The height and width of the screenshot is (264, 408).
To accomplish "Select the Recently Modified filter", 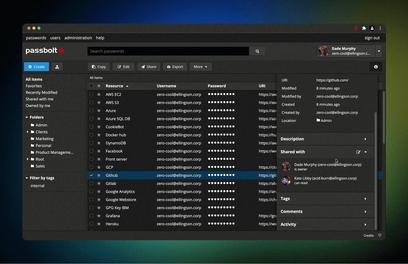I will click(x=41, y=93).
